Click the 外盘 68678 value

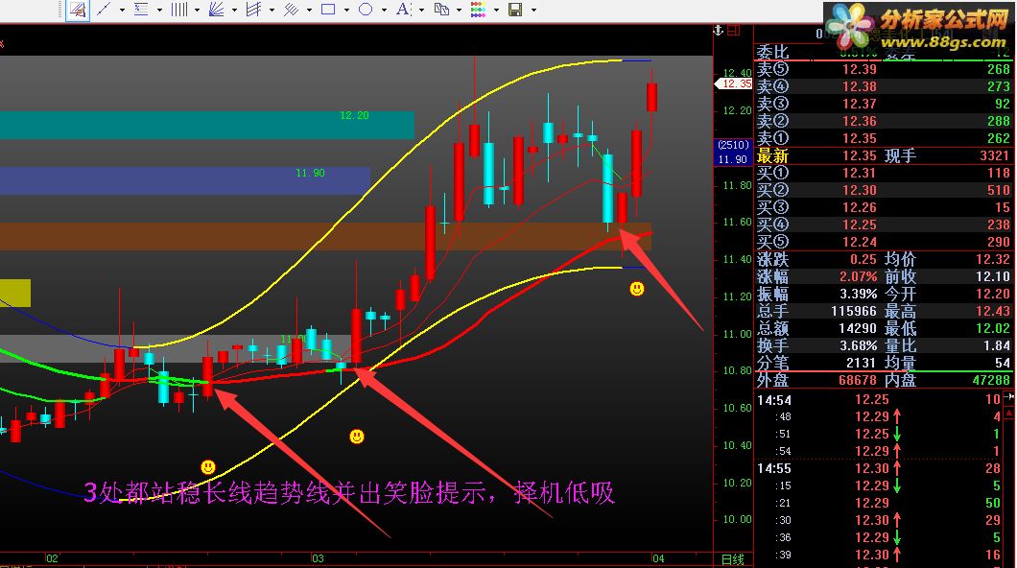(x=858, y=380)
